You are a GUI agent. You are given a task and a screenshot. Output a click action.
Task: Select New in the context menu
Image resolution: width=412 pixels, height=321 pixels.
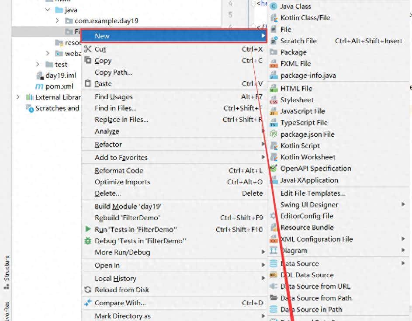tap(174, 36)
